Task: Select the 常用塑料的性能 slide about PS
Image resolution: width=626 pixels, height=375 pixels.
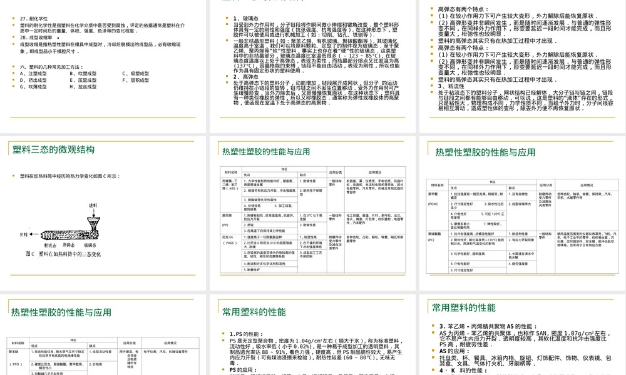Action: click(x=312, y=335)
